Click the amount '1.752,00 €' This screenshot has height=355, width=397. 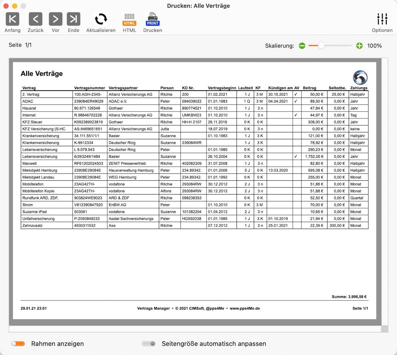(x=314, y=156)
